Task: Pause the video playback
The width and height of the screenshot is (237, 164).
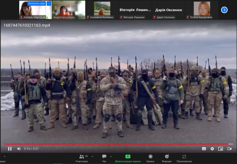Action: [x=10, y=149]
